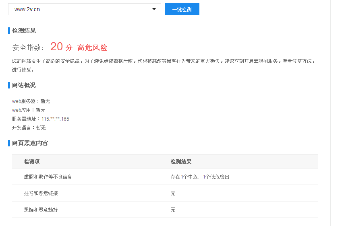Screen dimensions: 344x226
Task: Click the 检测项 column header
Action: tap(31, 162)
